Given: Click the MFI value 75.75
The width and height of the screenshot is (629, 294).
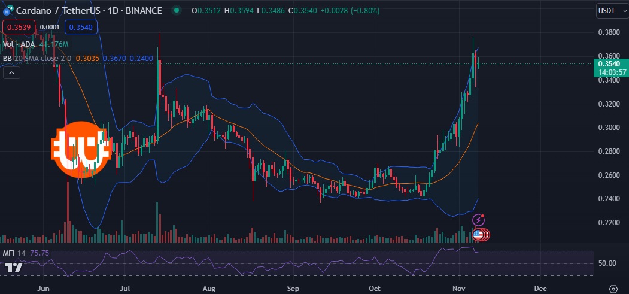Looking at the screenshot, I should coord(39,253).
